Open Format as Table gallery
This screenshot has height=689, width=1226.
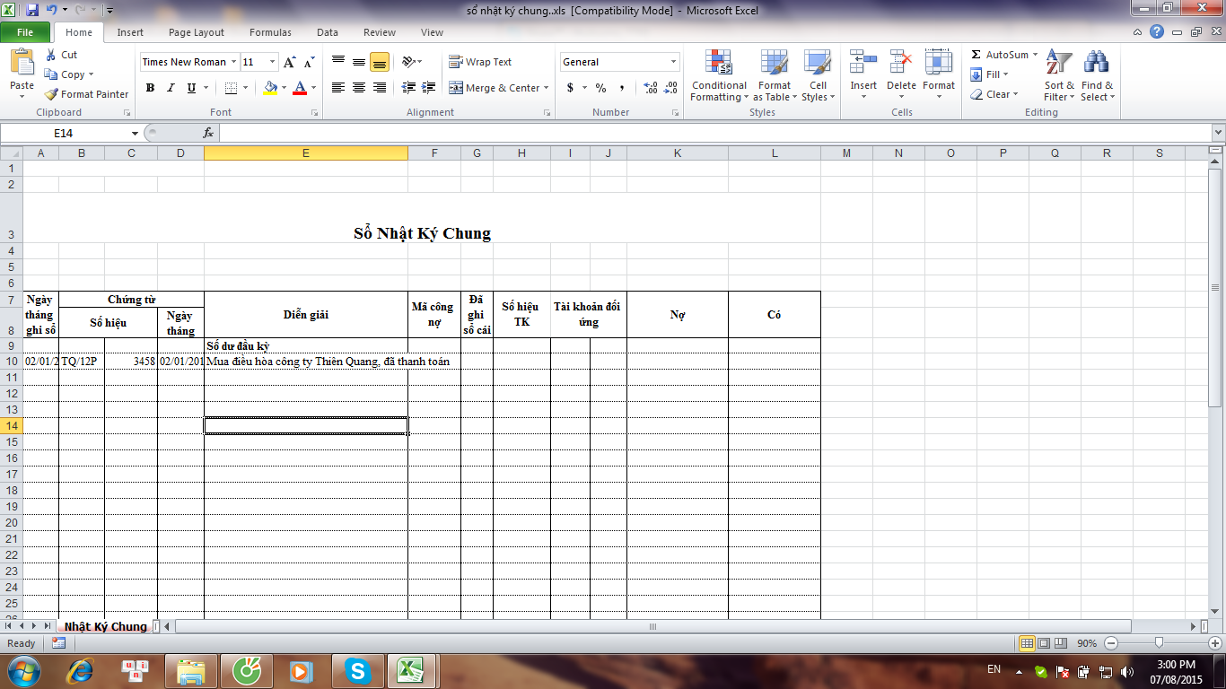(774, 76)
